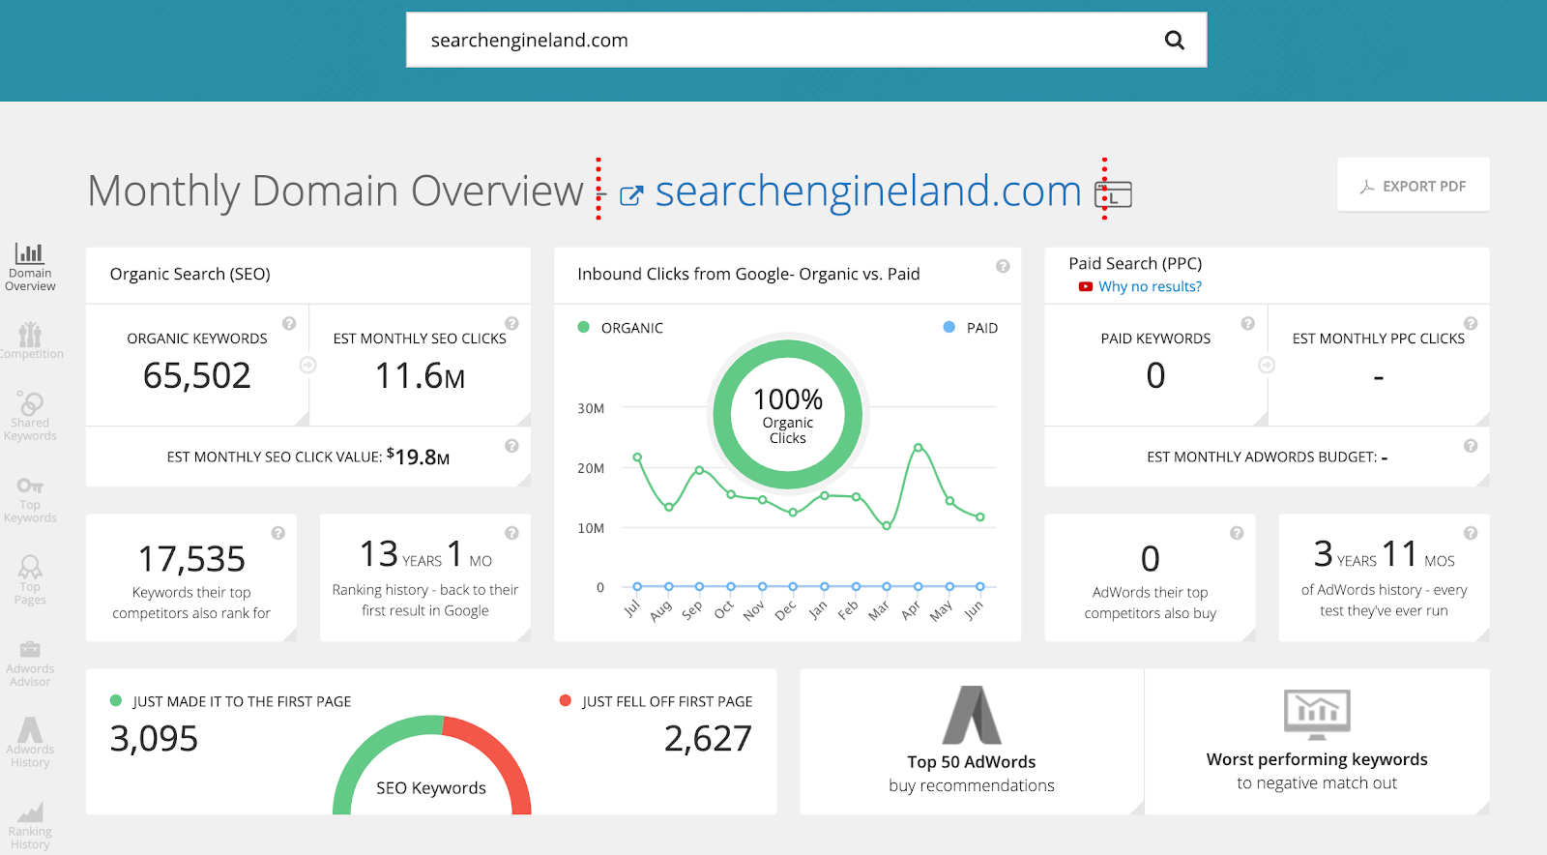Open Ranking History in the sidebar
Screen dimensions: 1547x855
pyautogui.click(x=30, y=826)
